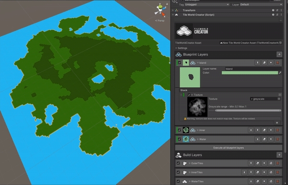
Task: Duplicate the Inner blueprint layer
Action: coord(264,130)
